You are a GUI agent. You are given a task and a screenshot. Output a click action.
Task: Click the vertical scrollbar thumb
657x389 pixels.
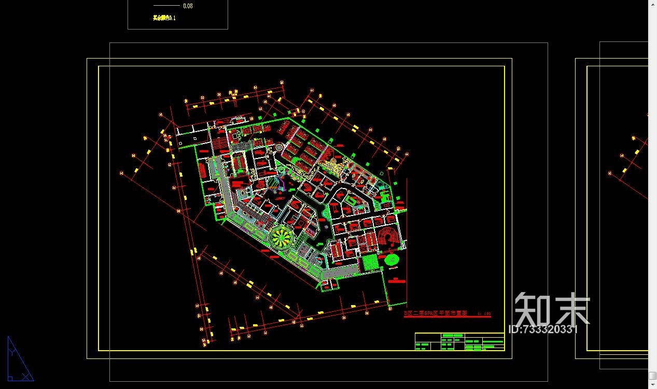pos(652,376)
